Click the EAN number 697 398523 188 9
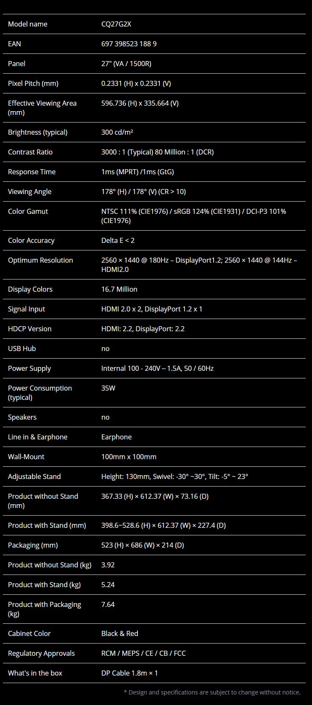Viewport: 312px width, 705px height. [x=129, y=44]
